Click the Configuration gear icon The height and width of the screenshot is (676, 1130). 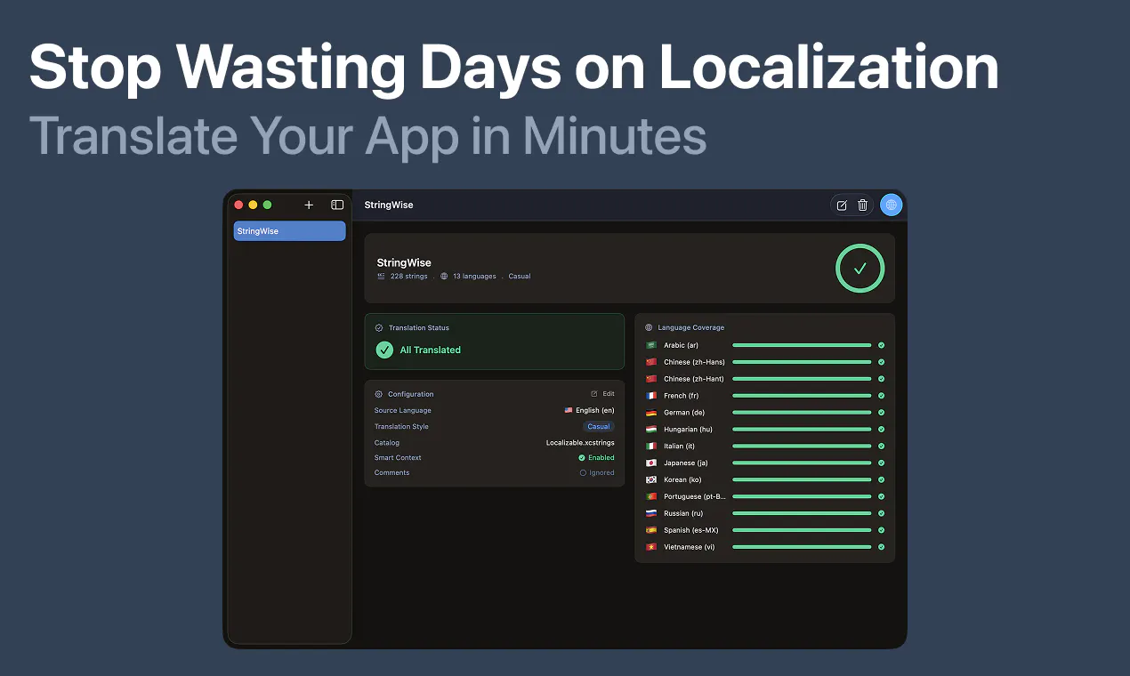pos(379,394)
